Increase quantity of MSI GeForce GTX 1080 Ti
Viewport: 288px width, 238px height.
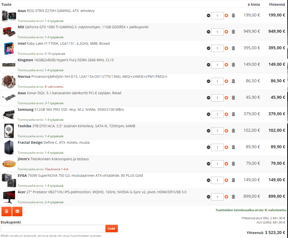tap(226, 32)
